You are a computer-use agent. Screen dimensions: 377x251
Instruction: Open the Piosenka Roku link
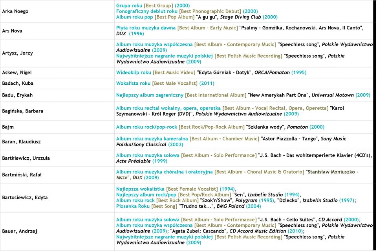click(x=133, y=206)
